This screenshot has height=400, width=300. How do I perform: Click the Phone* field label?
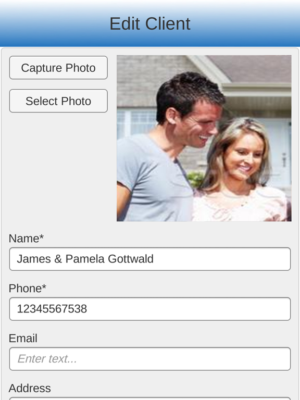point(28,289)
